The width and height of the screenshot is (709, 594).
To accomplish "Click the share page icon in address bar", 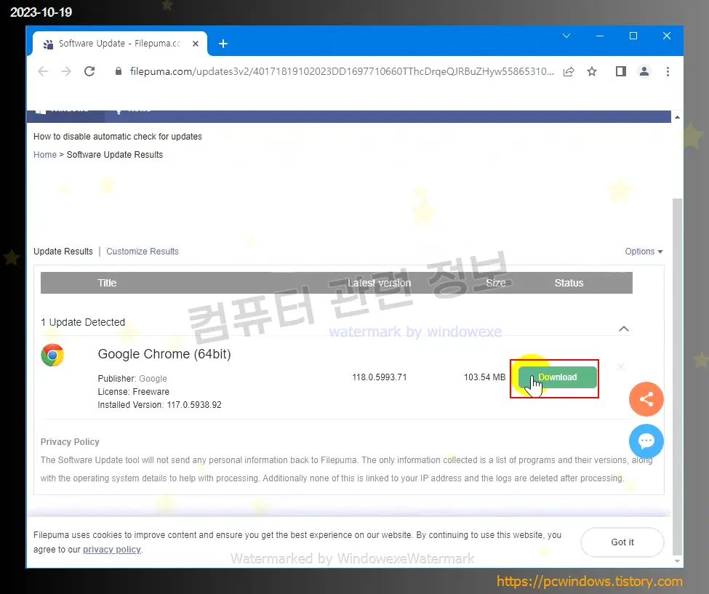I will click(569, 71).
